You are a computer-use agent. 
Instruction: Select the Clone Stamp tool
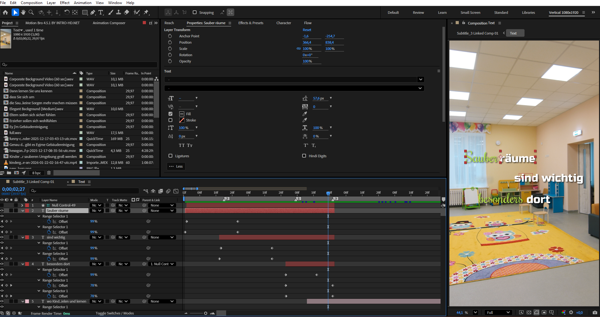(118, 12)
